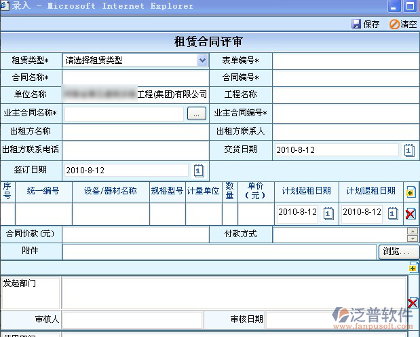
Task: Select the 出租方联系人 input box
Action: click(345, 130)
